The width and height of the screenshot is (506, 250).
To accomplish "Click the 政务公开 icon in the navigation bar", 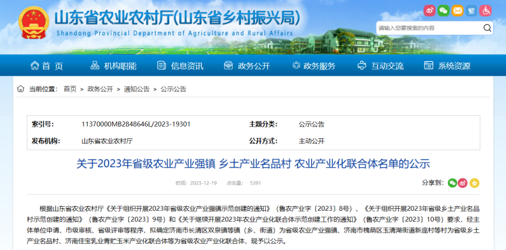I will tap(228, 65).
